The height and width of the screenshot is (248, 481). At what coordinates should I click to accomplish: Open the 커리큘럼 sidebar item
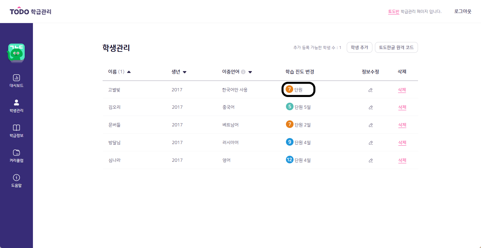16,156
